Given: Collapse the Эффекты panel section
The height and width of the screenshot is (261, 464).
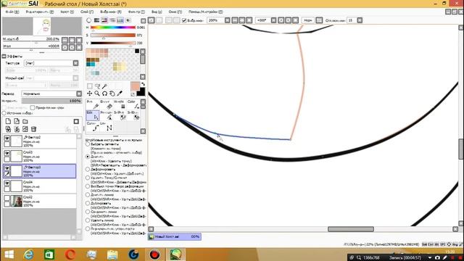Looking at the screenshot, I should (x=4, y=57).
